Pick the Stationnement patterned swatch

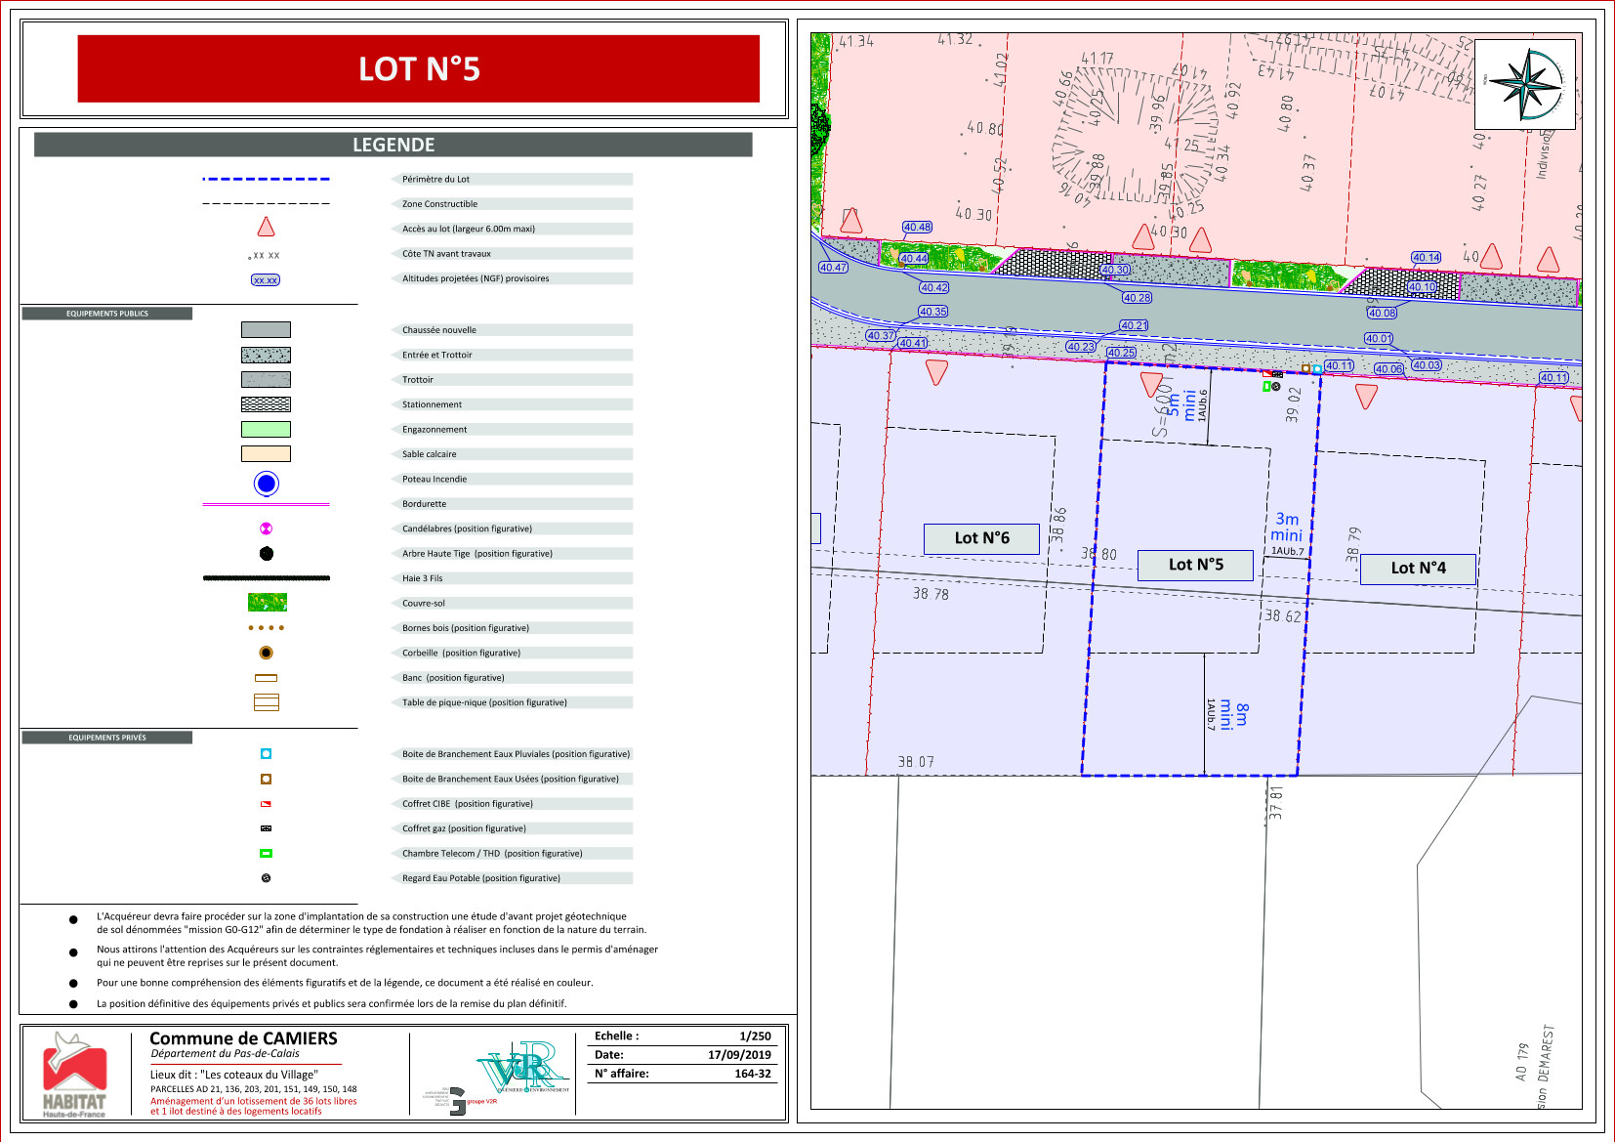click(x=266, y=404)
